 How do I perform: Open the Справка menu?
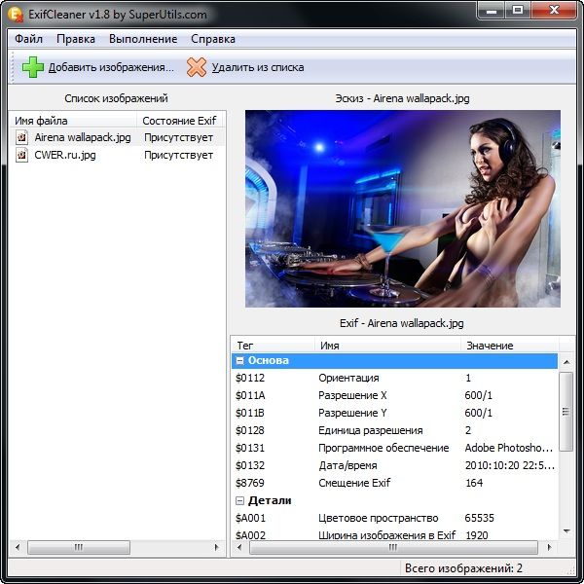(212, 39)
